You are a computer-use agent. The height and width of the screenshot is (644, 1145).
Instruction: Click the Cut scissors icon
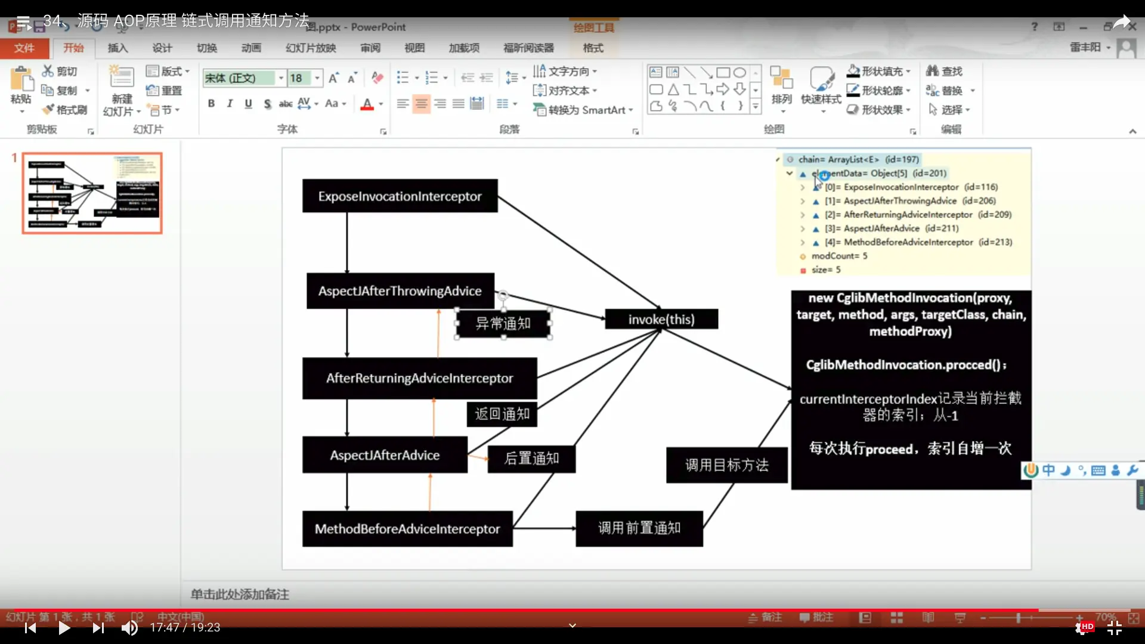(48, 71)
